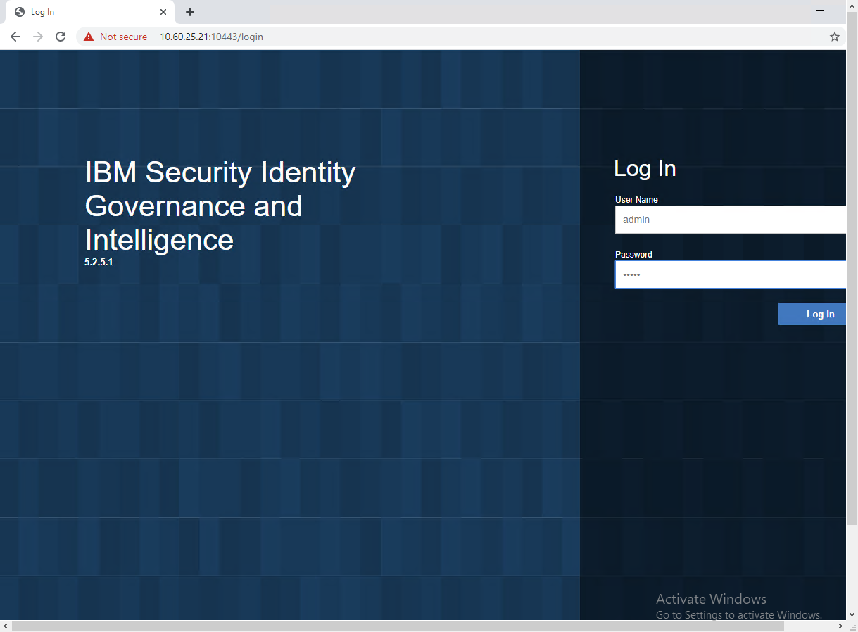Viewport: 858px width, 632px height.
Task: Click the version label 5.2.5.1
Action: (x=99, y=261)
